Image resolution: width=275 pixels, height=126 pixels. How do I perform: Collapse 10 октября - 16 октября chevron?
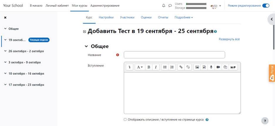(5, 73)
